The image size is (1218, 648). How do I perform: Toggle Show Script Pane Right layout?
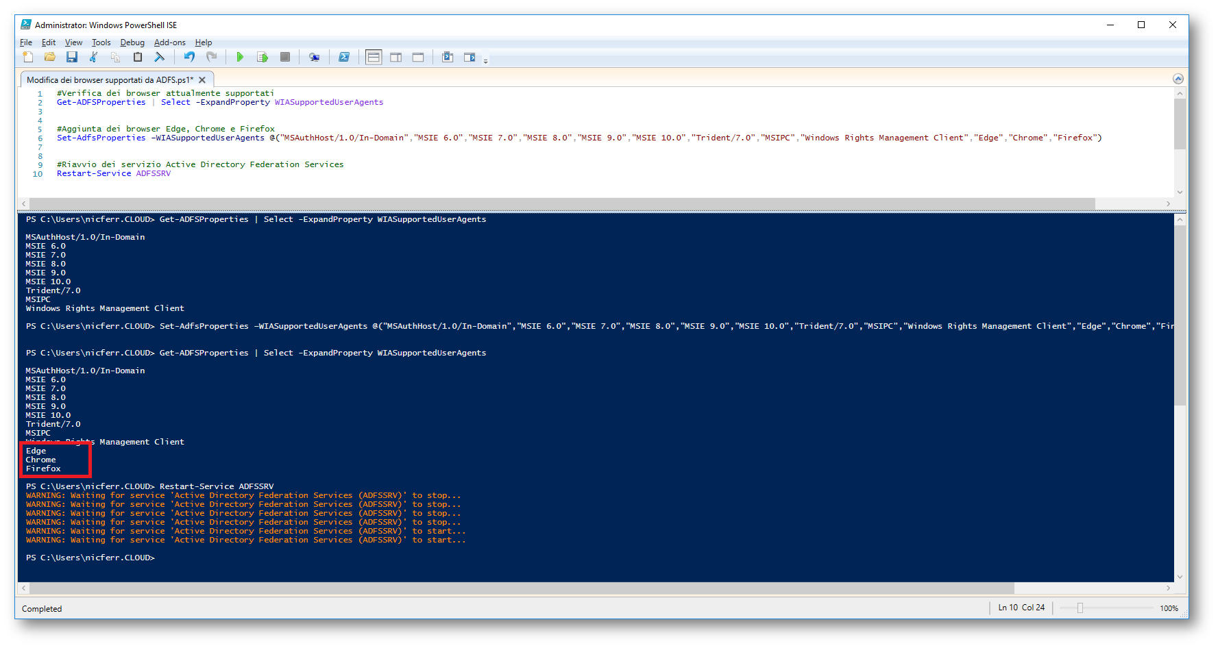[x=395, y=58]
